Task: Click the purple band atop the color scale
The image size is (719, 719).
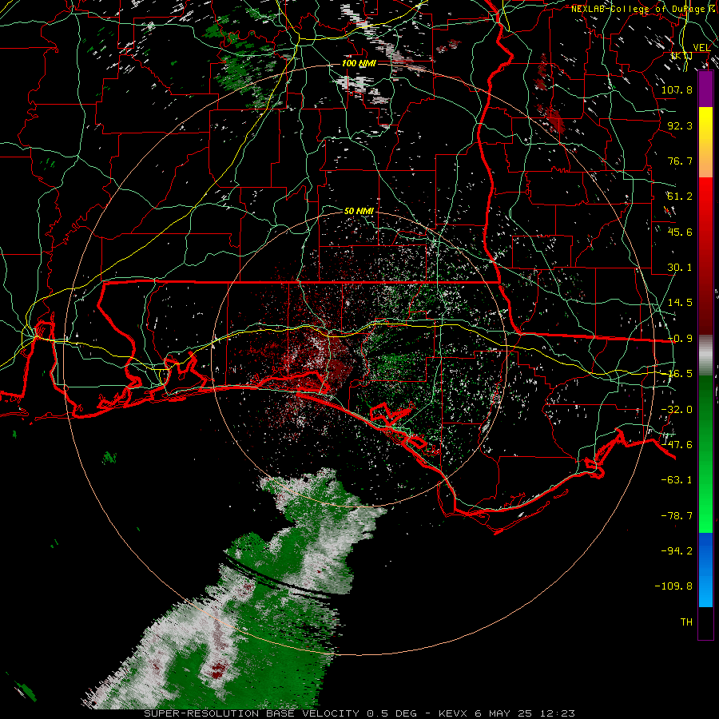Action: coord(705,89)
